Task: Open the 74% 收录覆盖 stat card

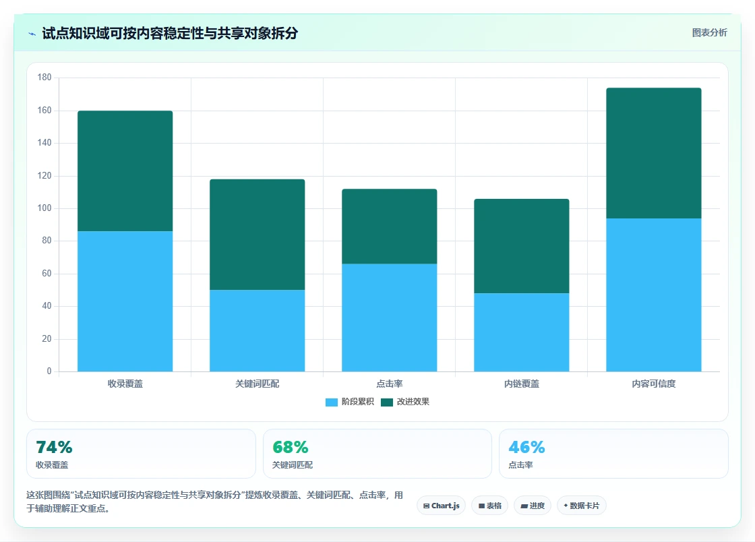Action: tap(141, 454)
